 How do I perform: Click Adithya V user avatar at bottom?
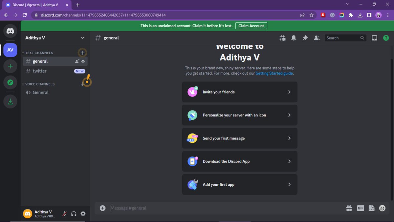point(28,214)
